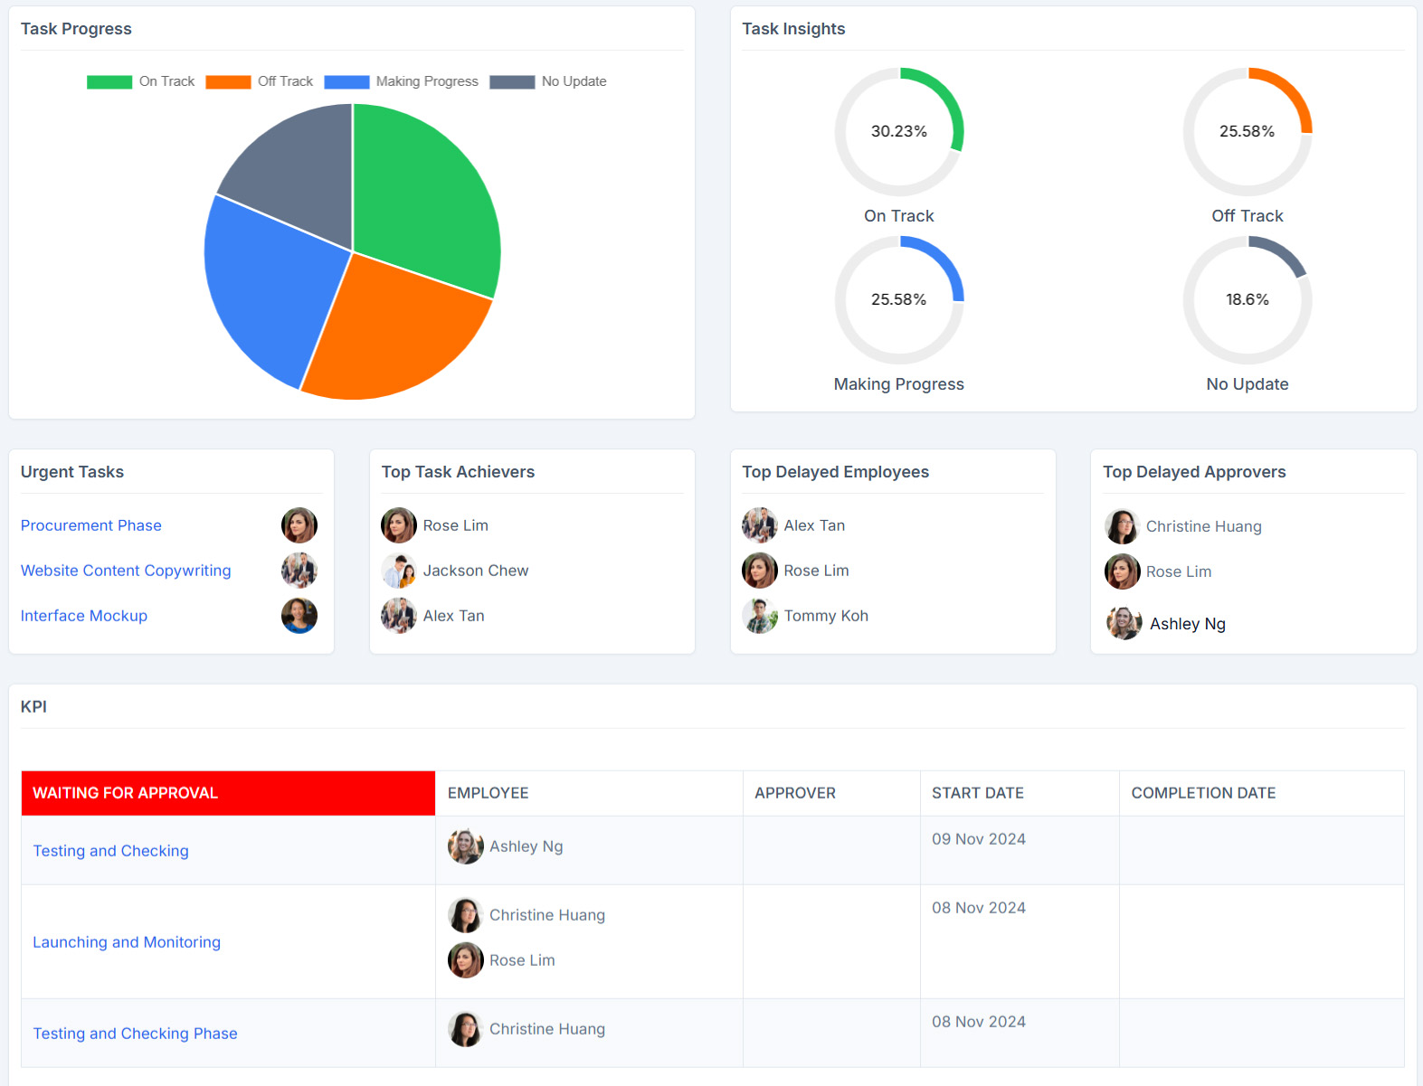Click the On Track 30.23% donut chart

tap(898, 132)
